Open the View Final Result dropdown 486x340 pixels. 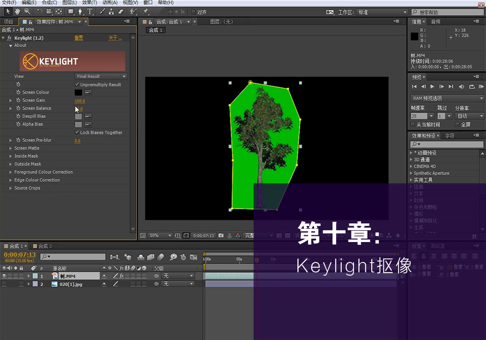[x=101, y=76]
